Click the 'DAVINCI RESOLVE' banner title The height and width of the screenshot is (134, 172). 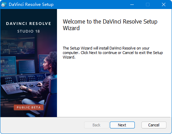tap(28, 24)
